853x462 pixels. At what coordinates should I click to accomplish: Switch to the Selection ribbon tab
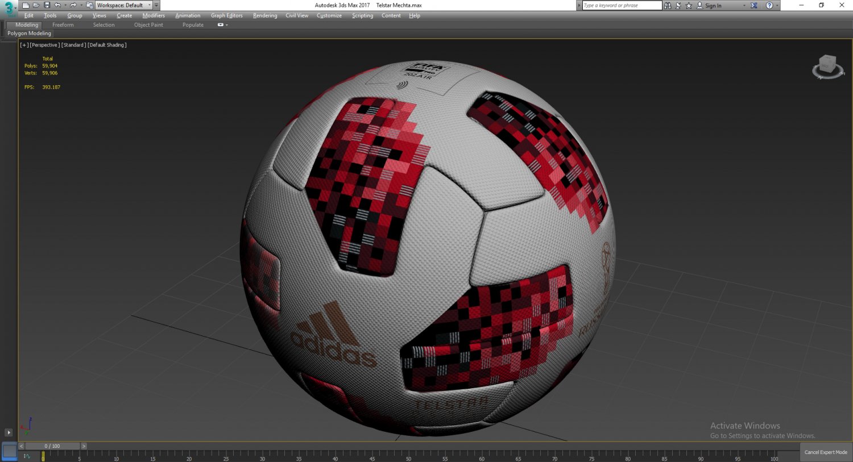(x=103, y=25)
